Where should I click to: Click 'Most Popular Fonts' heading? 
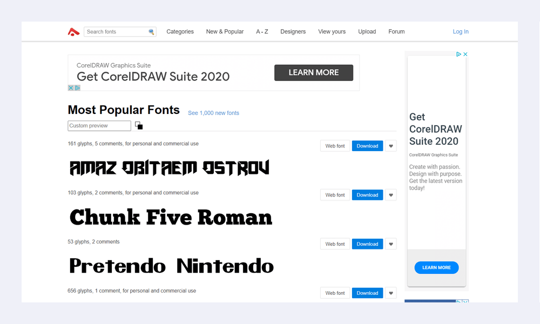(x=124, y=110)
